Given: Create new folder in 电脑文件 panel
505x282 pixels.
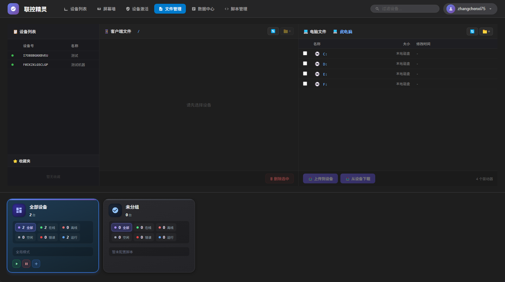Looking at the screenshot, I should click(486, 31).
